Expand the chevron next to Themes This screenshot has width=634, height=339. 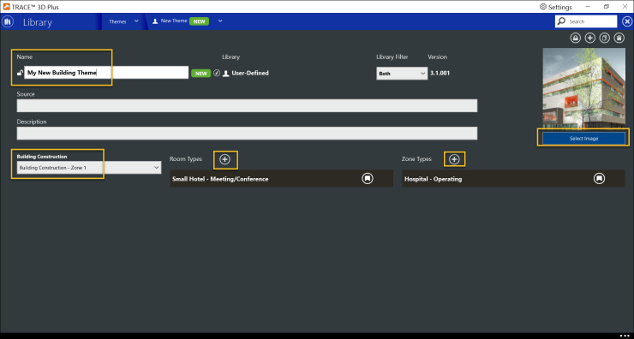tap(136, 21)
